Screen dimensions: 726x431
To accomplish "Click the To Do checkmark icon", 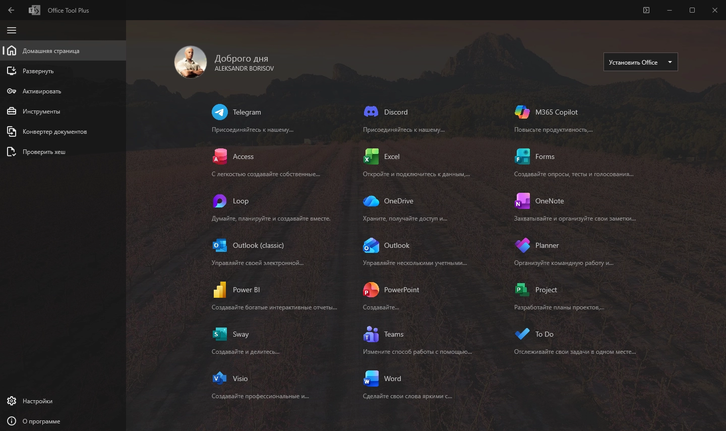I will pyautogui.click(x=522, y=334).
